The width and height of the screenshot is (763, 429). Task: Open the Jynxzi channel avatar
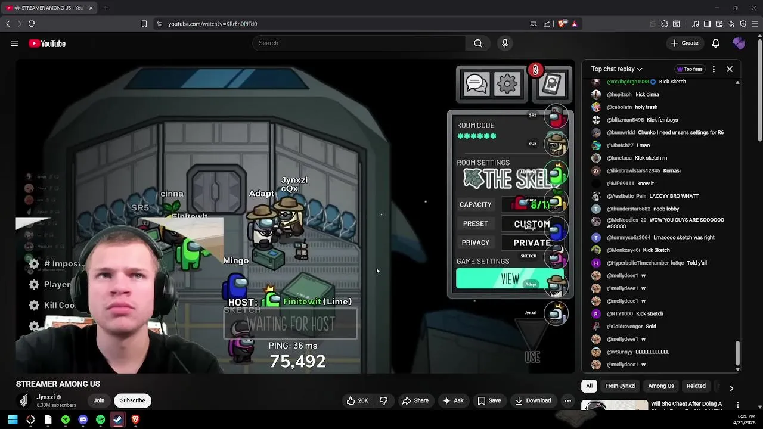click(24, 400)
